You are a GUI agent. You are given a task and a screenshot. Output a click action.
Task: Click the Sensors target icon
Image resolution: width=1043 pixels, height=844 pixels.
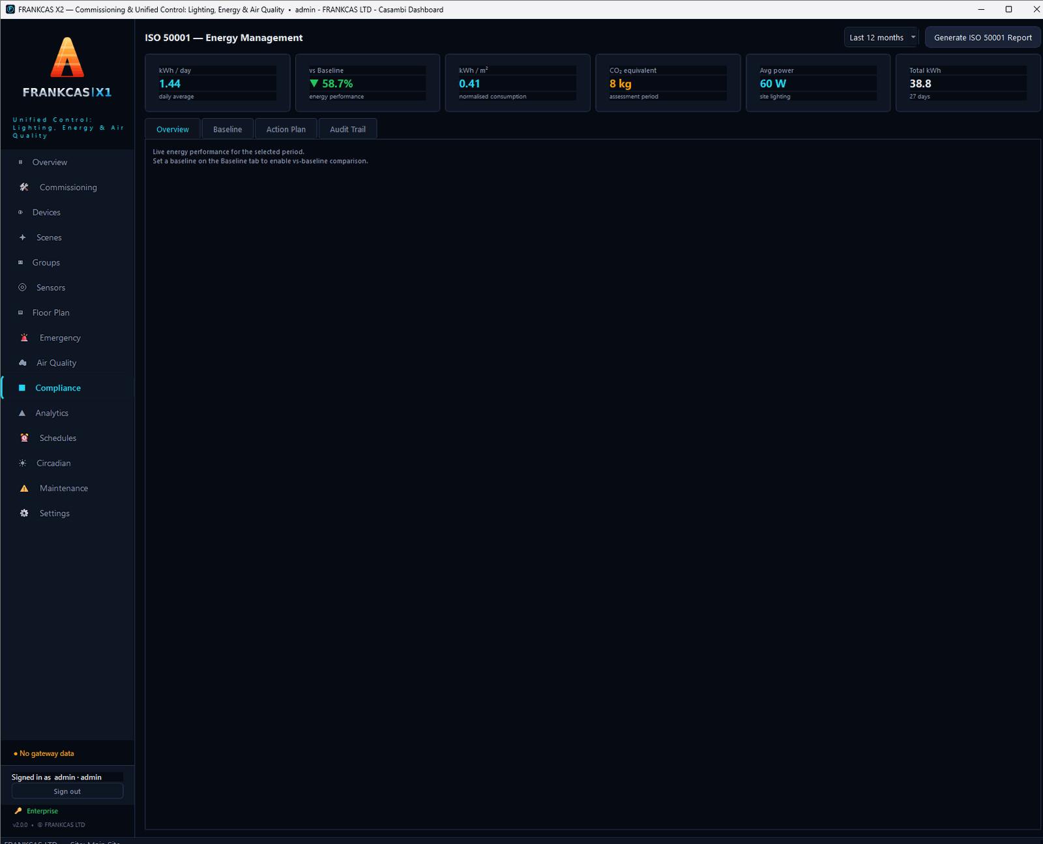(22, 288)
